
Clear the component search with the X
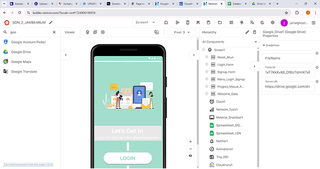coord(54,32)
